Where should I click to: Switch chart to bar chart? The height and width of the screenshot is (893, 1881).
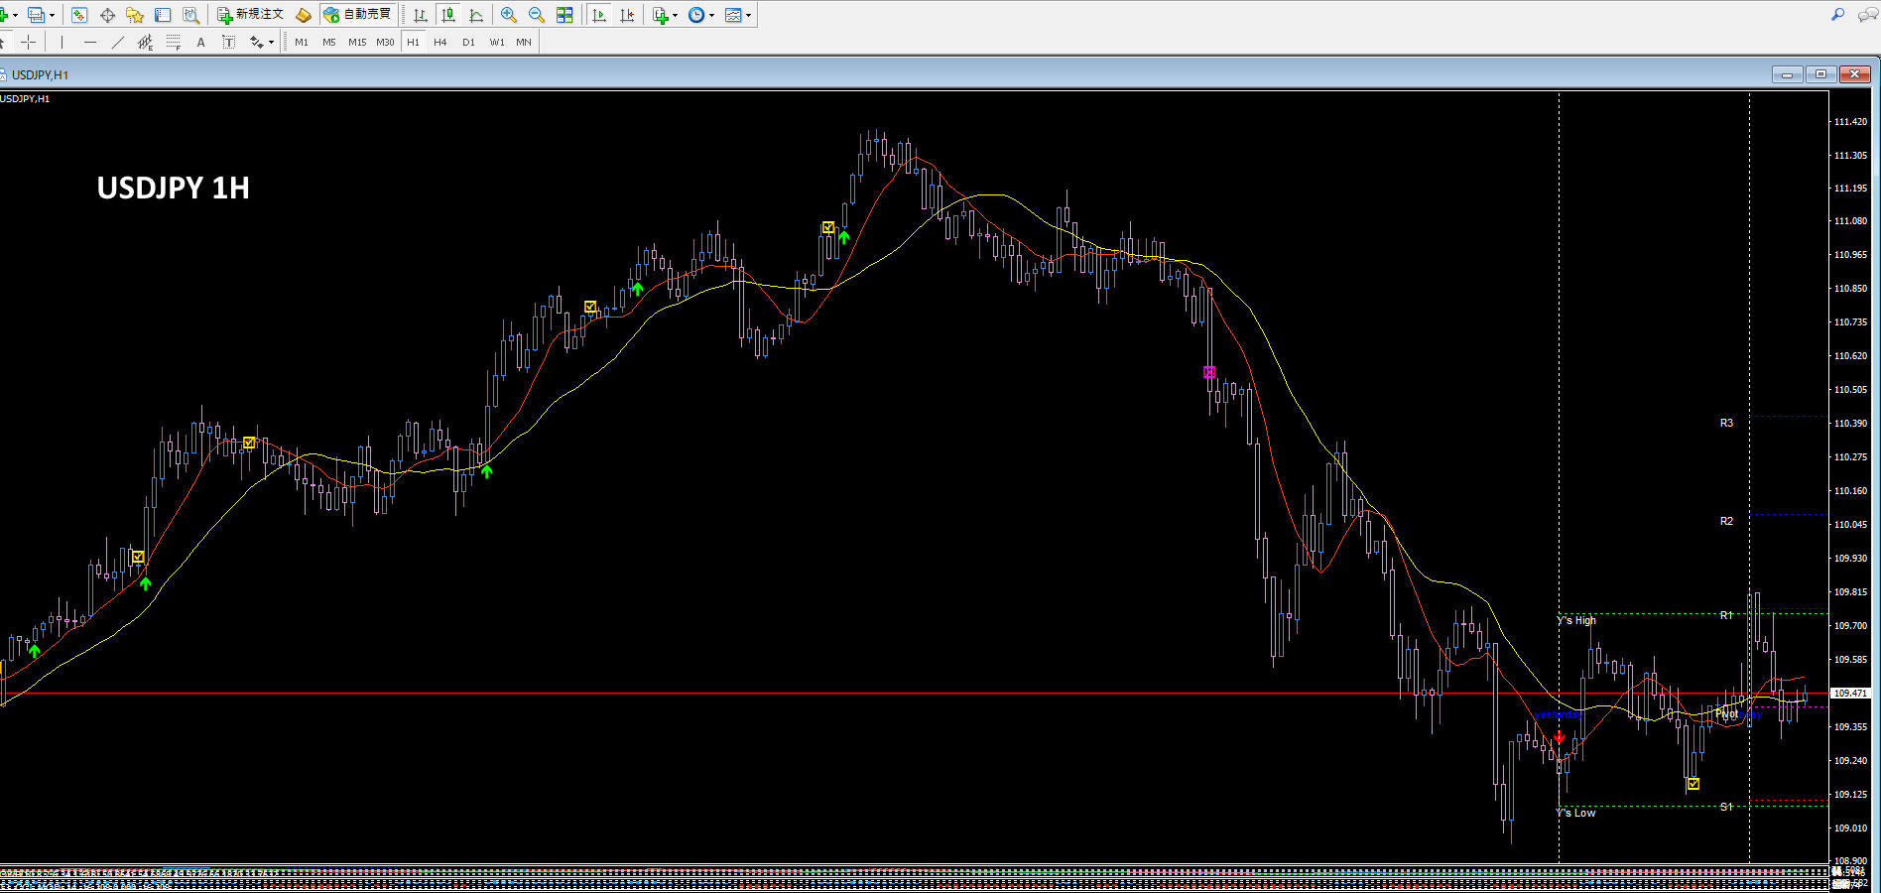(x=421, y=15)
